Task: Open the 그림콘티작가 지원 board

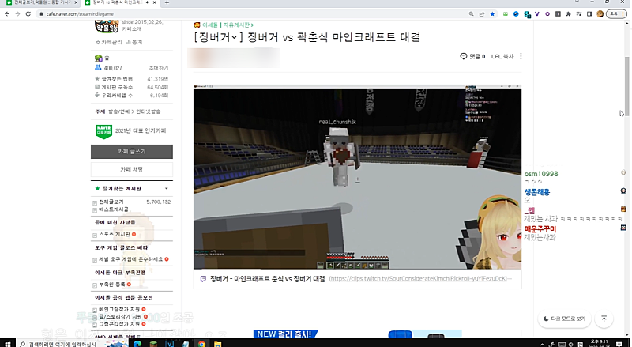Action: (x=119, y=324)
